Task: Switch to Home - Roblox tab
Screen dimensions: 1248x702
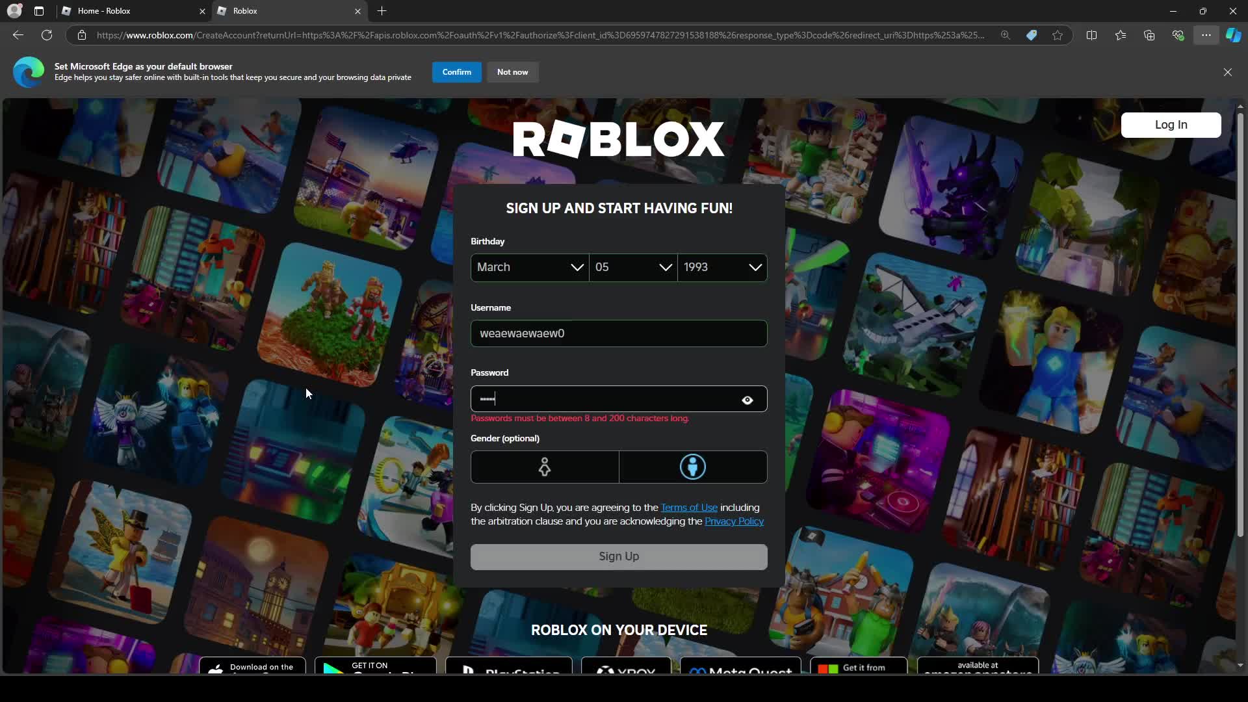Action: pyautogui.click(x=130, y=11)
